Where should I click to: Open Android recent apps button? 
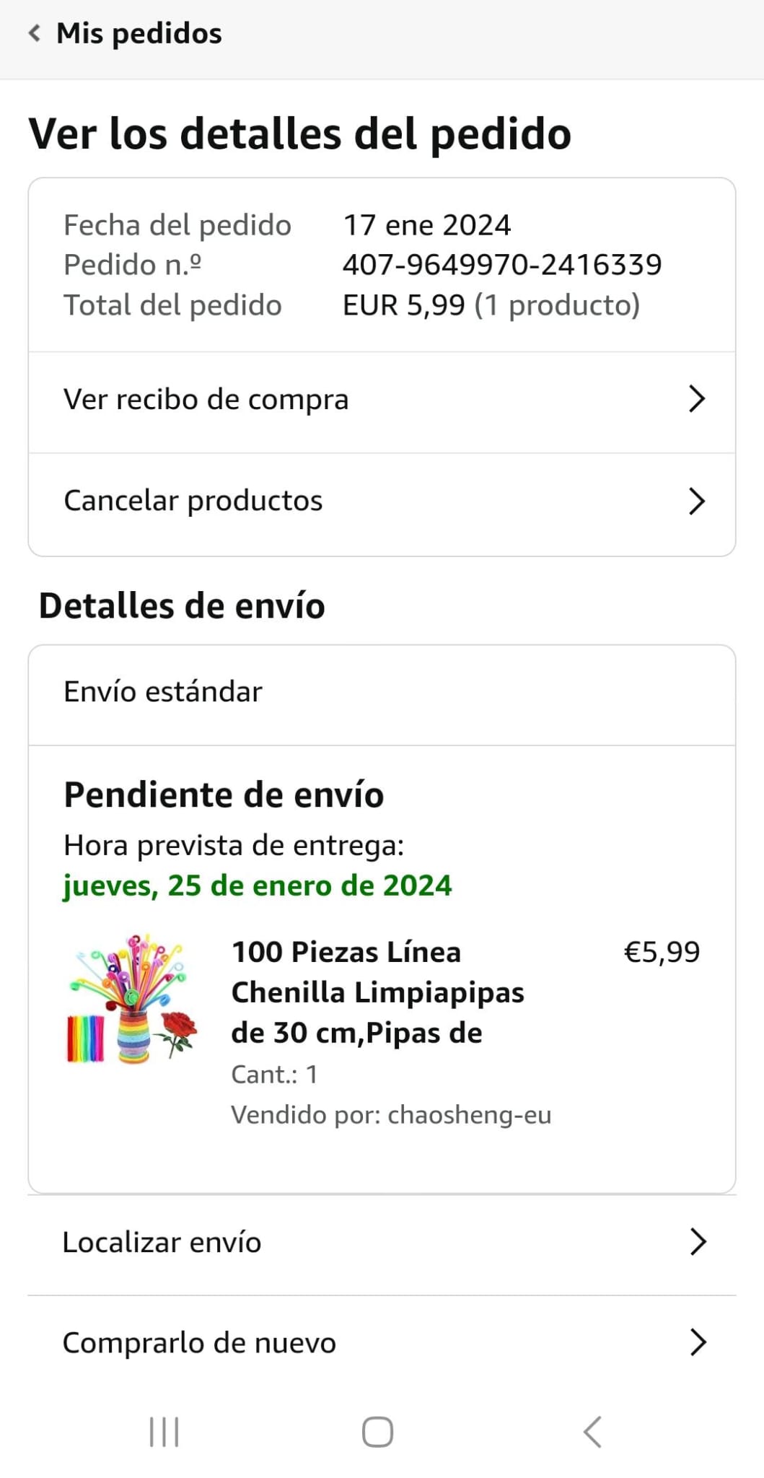pos(164,1432)
